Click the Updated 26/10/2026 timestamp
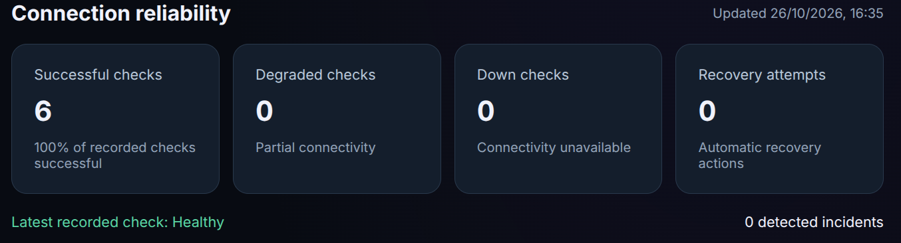 tap(798, 13)
